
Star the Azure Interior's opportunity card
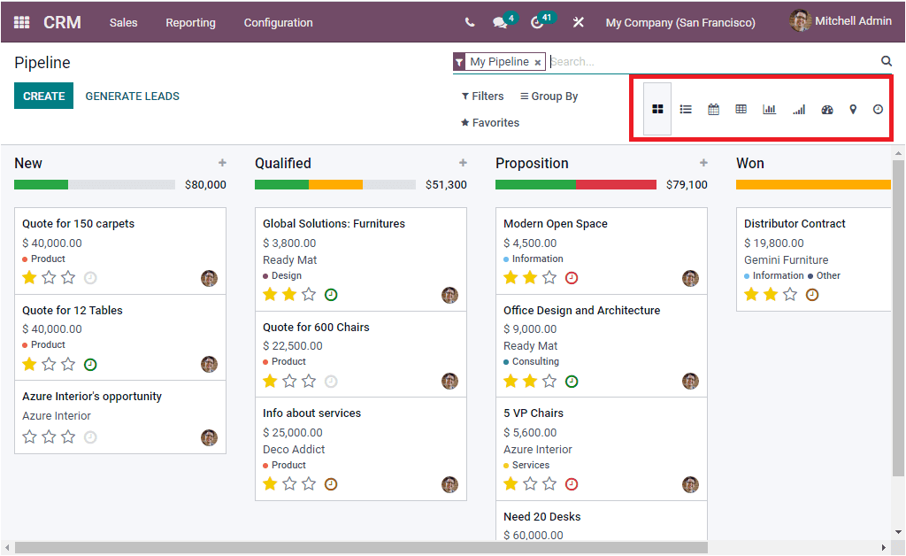(x=29, y=436)
